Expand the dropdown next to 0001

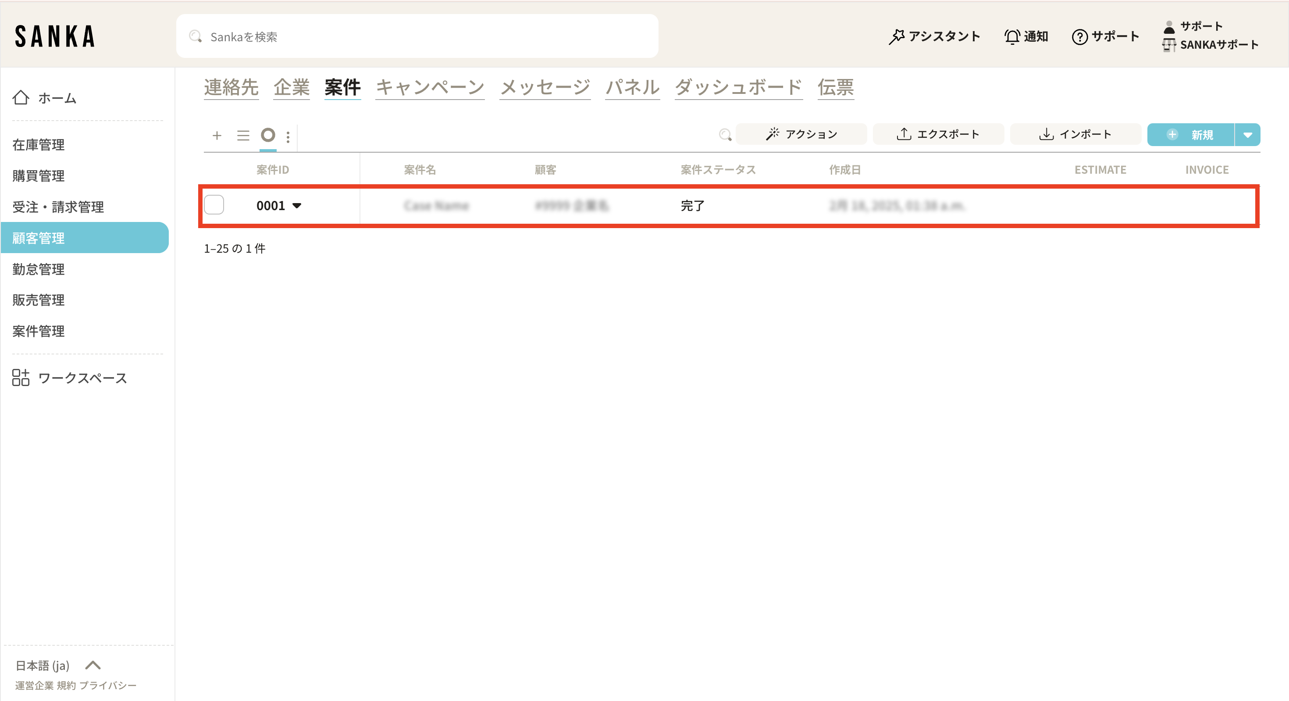[x=297, y=205]
